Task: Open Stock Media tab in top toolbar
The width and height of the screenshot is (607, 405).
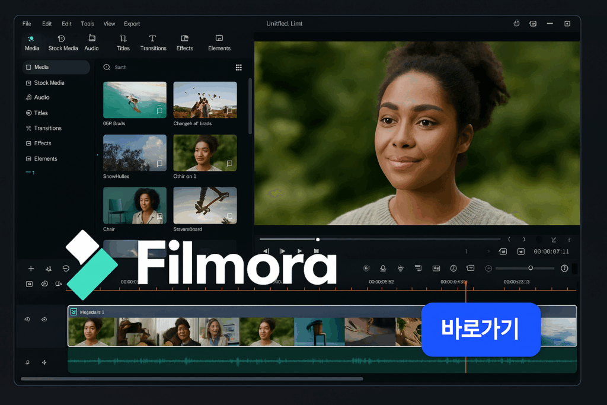Action: 63,43
